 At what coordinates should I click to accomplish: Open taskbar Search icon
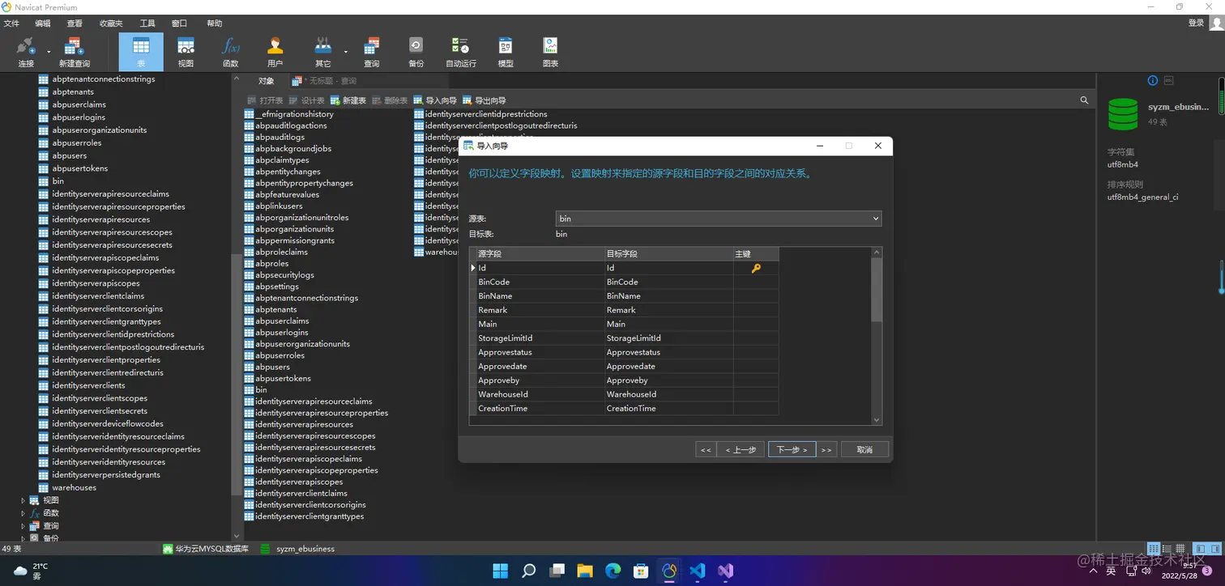click(x=528, y=571)
